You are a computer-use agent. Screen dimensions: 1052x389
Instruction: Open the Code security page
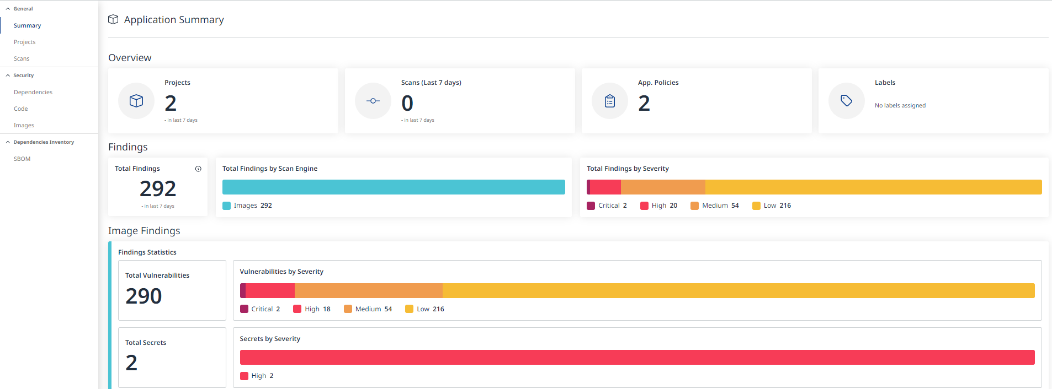tap(21, 109)
